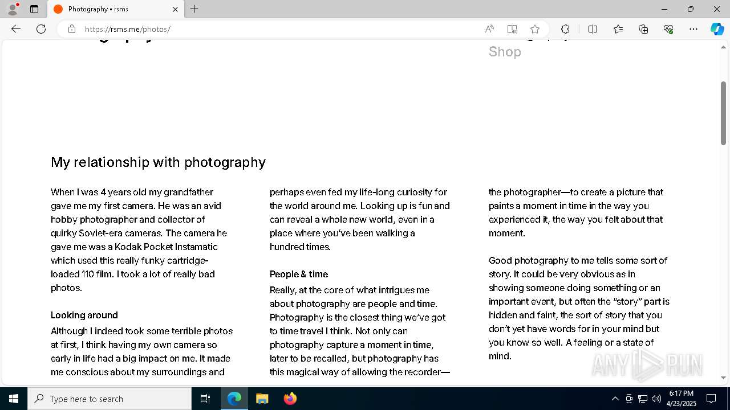Click the heading My relationship with photography
730x410 pixels.
point(158,162)
